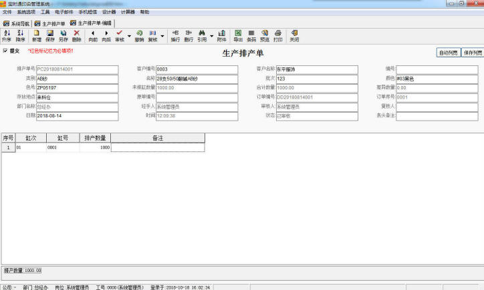Click the 颜色 field with #03黑色

click(x=437, y=79)
